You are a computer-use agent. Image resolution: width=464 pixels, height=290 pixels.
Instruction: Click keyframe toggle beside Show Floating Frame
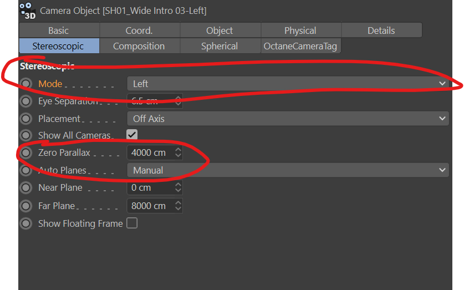coord(26,223)
